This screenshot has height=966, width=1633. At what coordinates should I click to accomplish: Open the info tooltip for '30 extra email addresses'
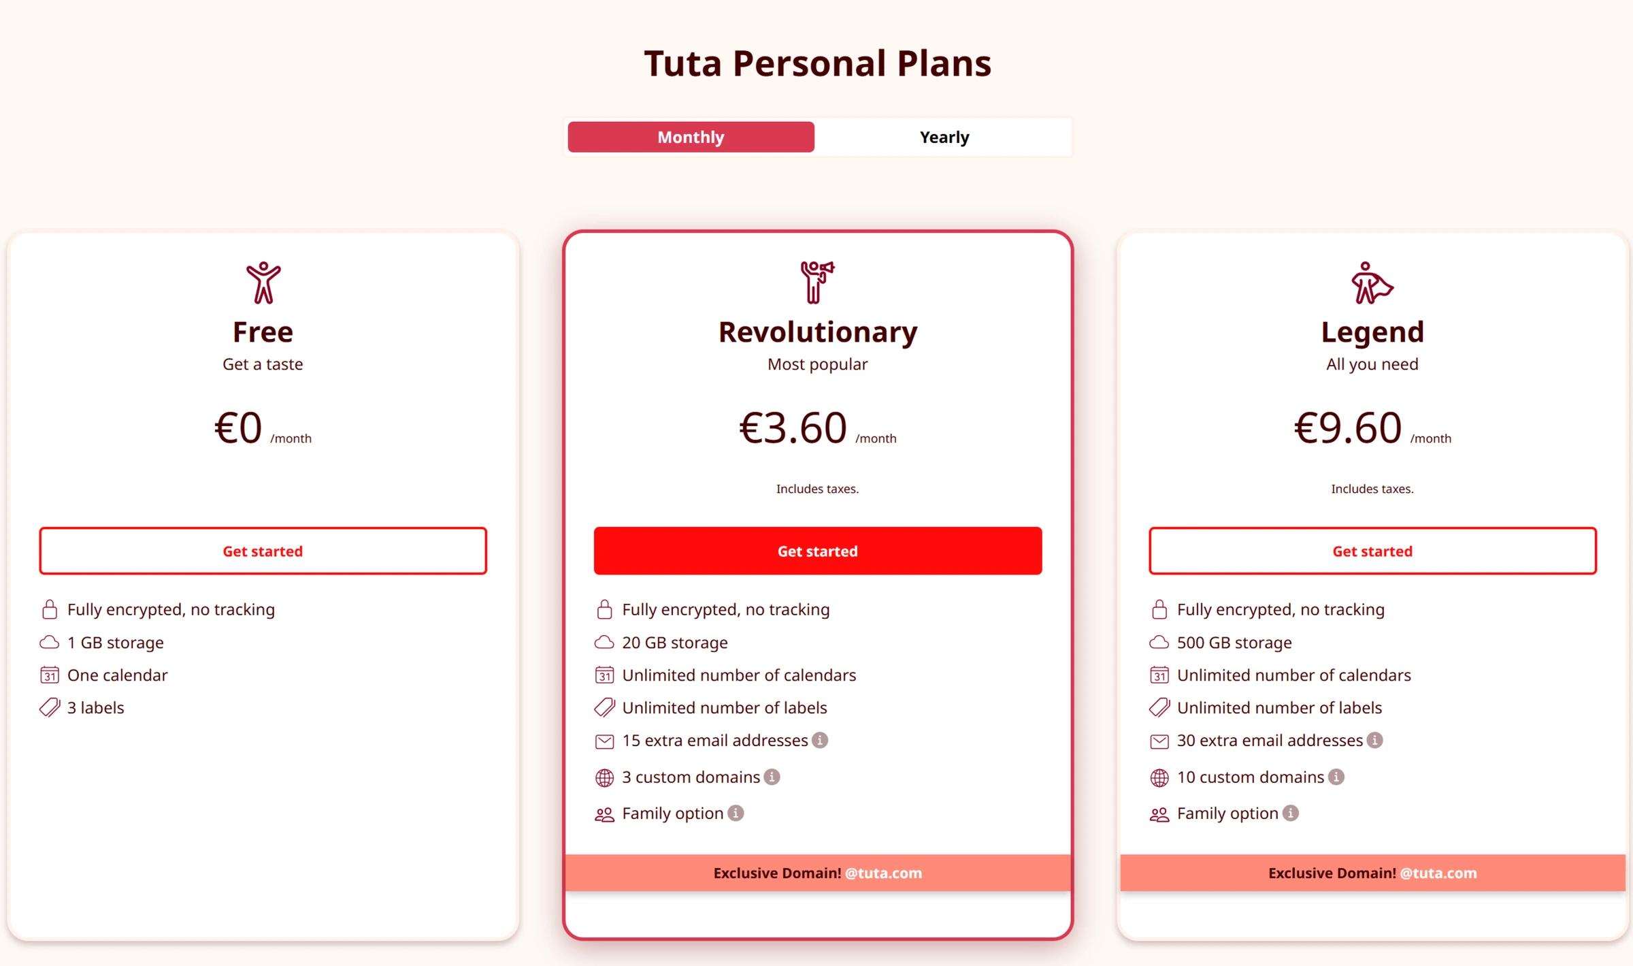pos(1375,741)
